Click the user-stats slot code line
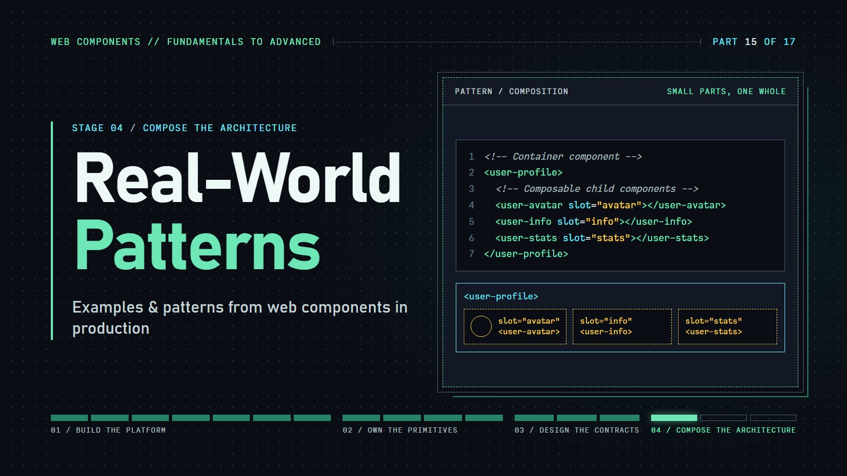Image resolution: width=847 pixels, height=476 pixels. pyautogui.click(x=602, y=238)
